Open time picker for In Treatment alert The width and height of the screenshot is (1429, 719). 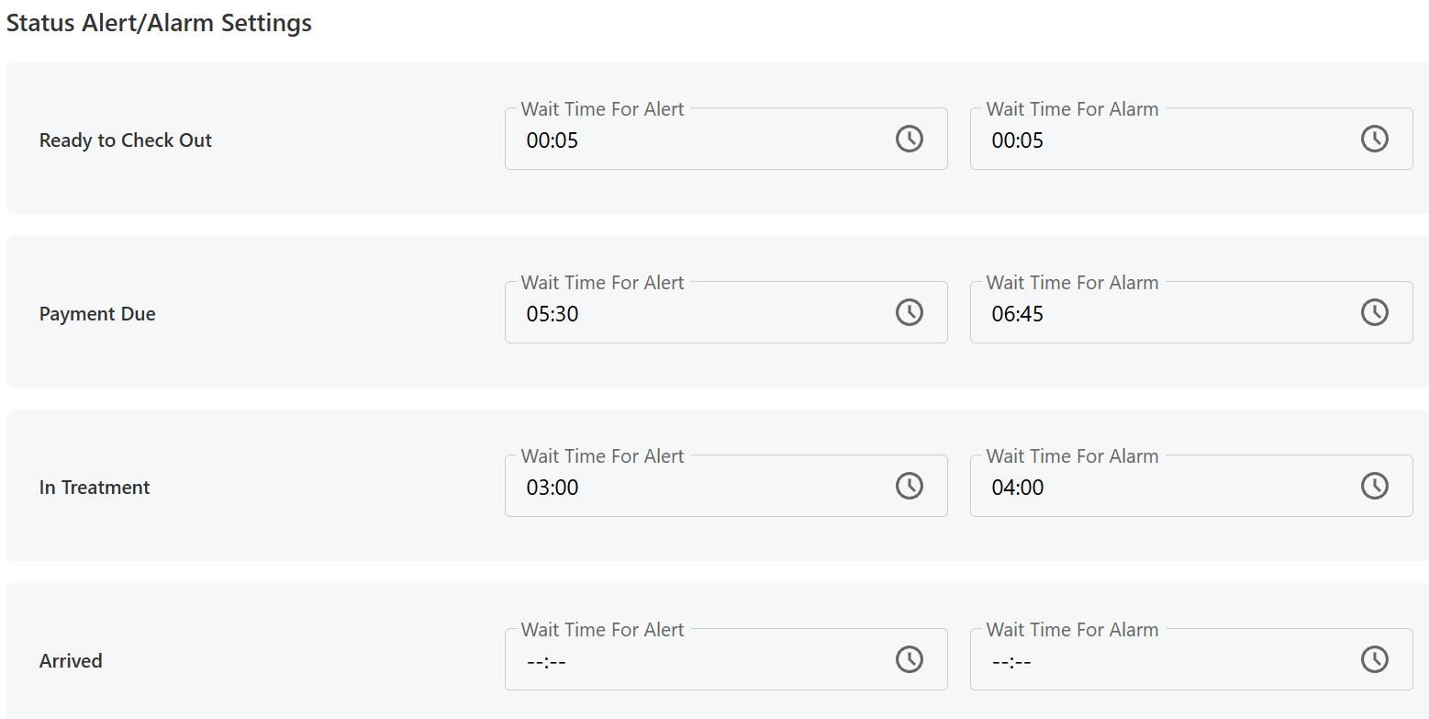(909, 486)
